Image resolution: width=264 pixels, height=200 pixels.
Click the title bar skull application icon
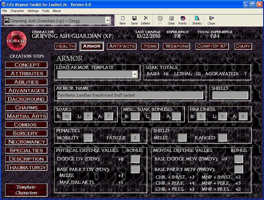(x=3, y=4)
